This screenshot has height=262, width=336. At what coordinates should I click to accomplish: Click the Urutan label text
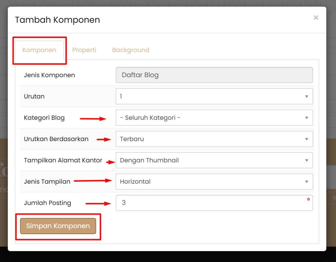click(34, 97)
